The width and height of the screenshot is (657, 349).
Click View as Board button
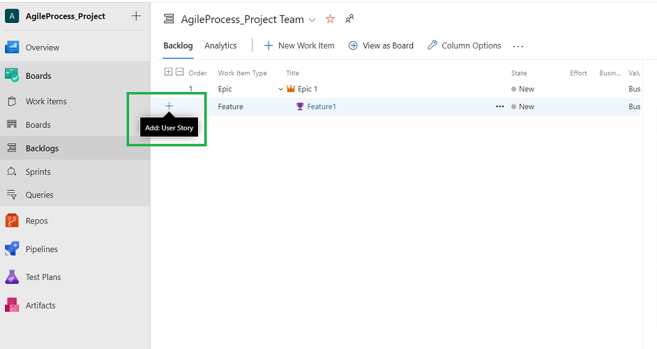(x=381, y=45)
